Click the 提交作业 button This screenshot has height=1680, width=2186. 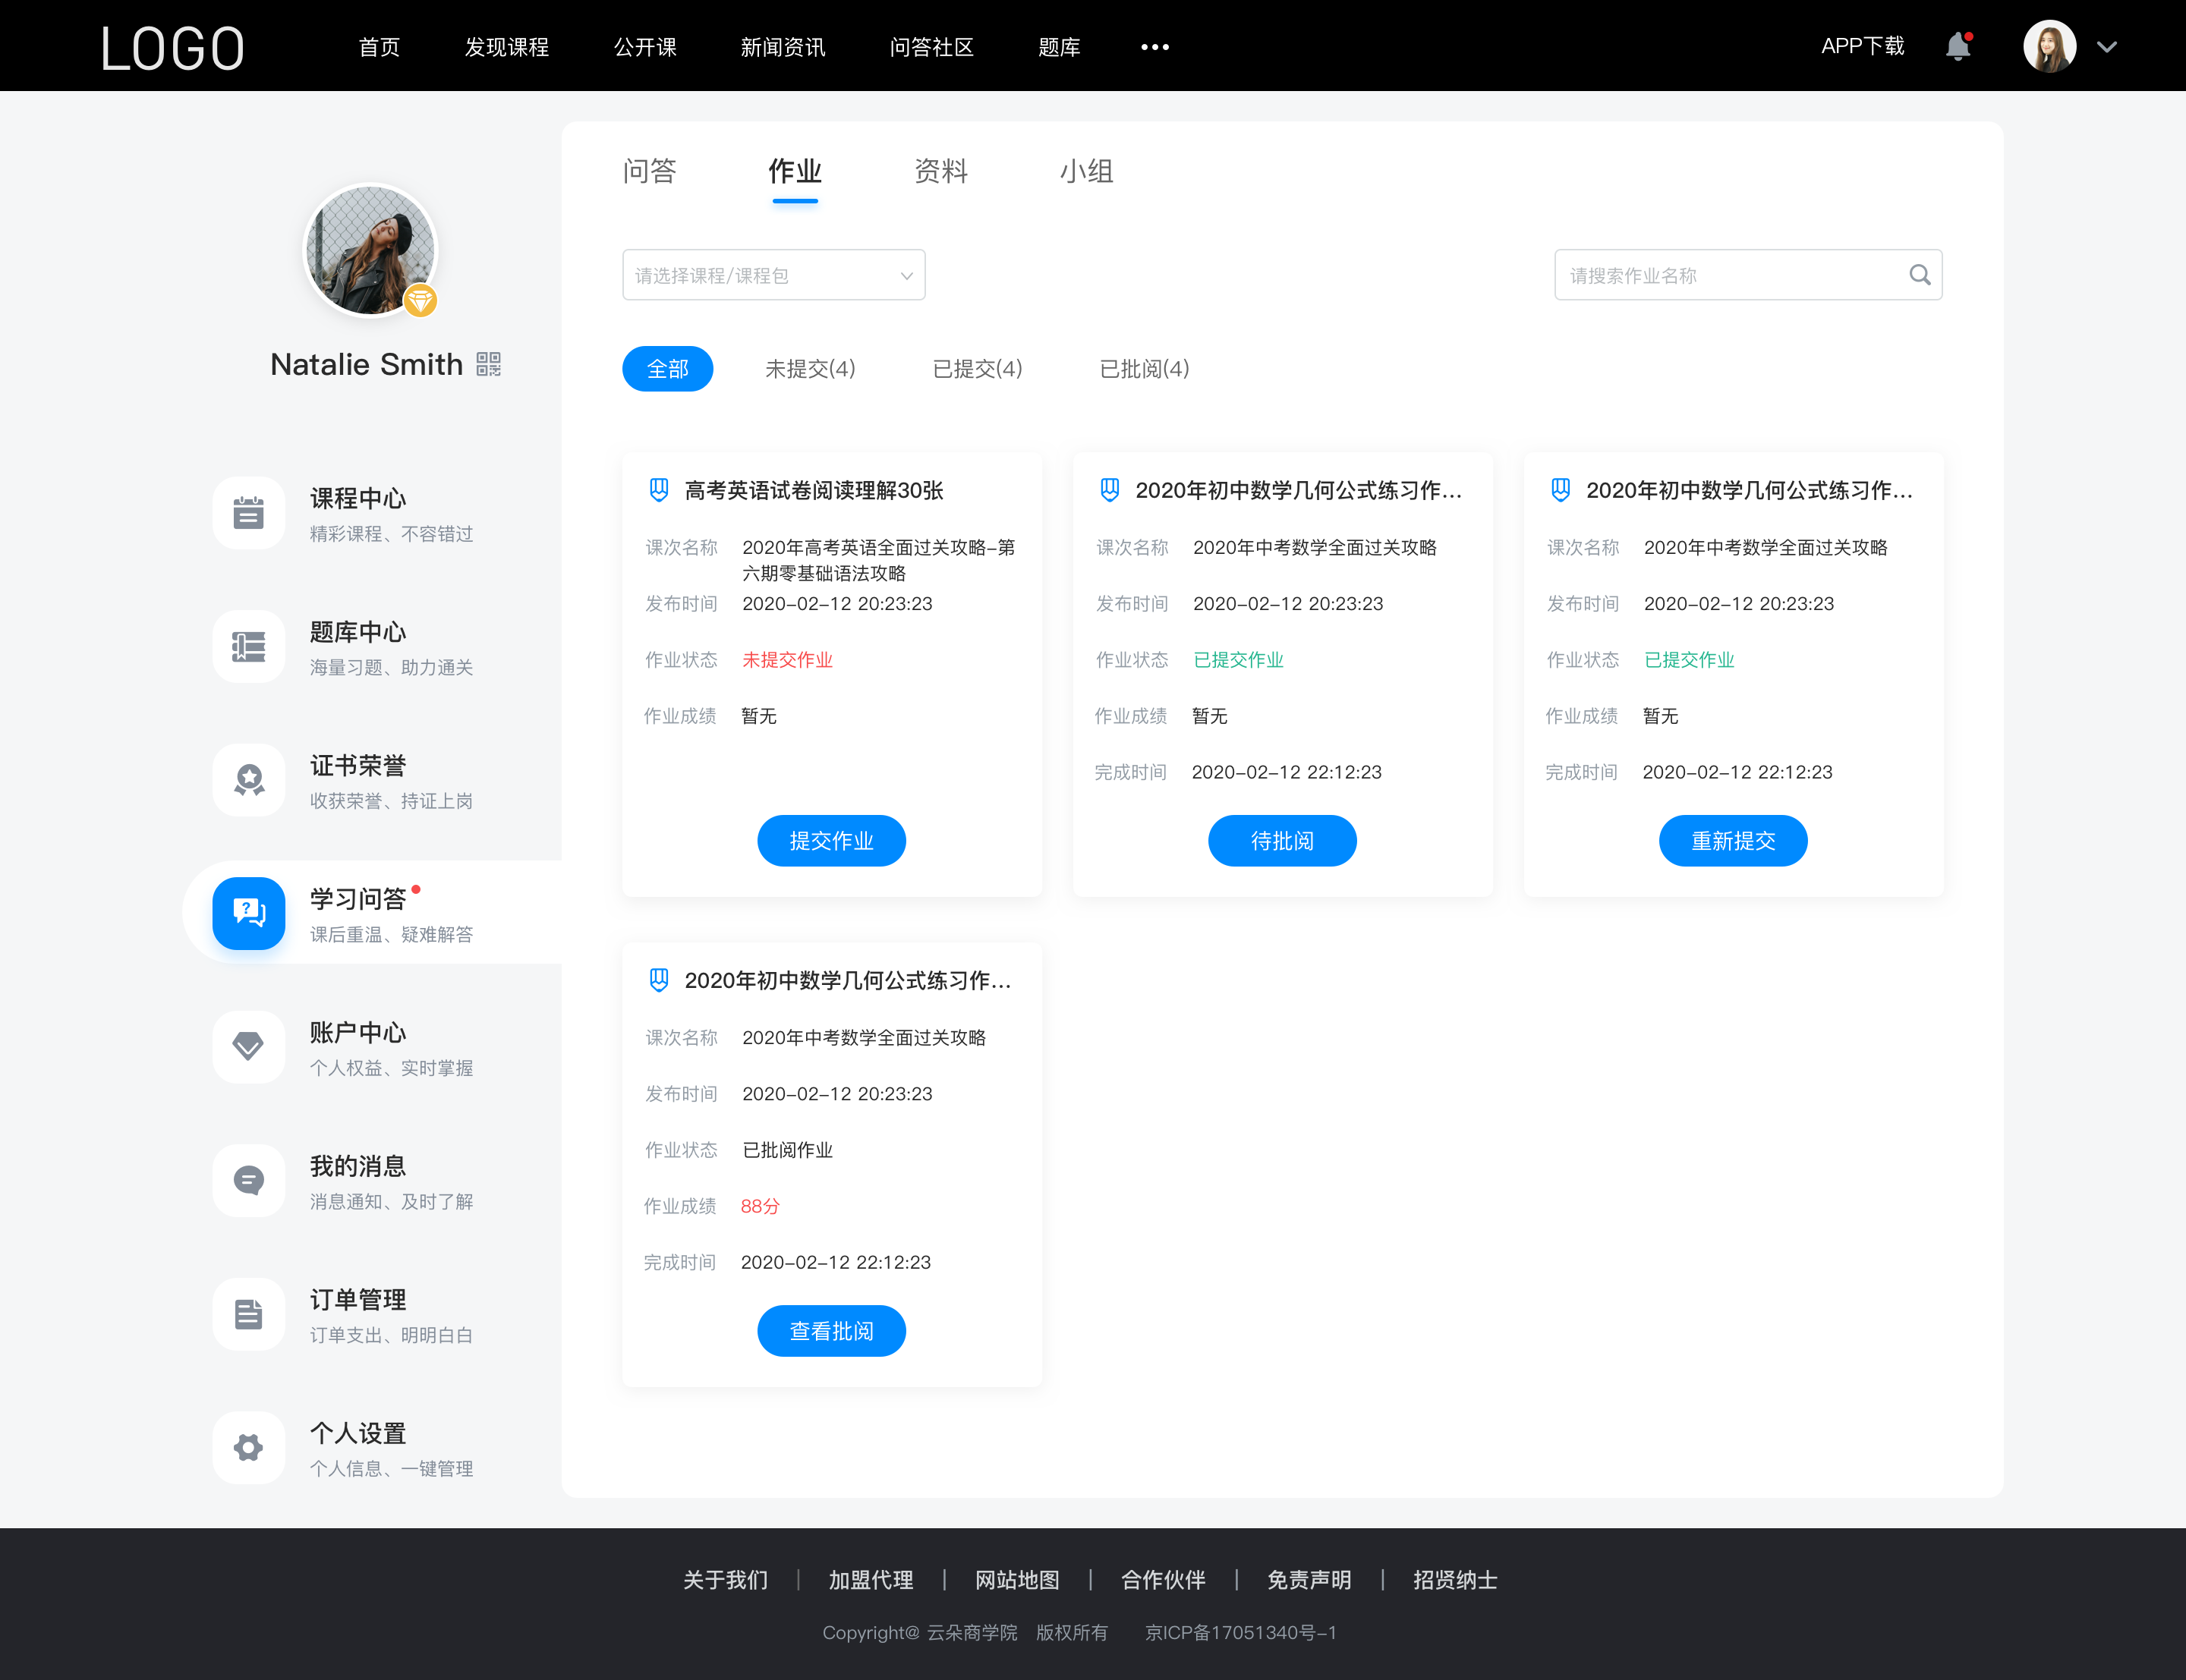[x=833, y=840]
